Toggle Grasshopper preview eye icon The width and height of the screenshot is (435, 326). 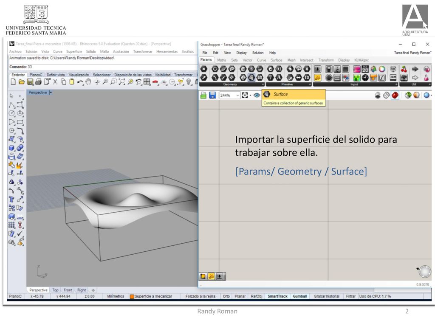pos(257,95)
